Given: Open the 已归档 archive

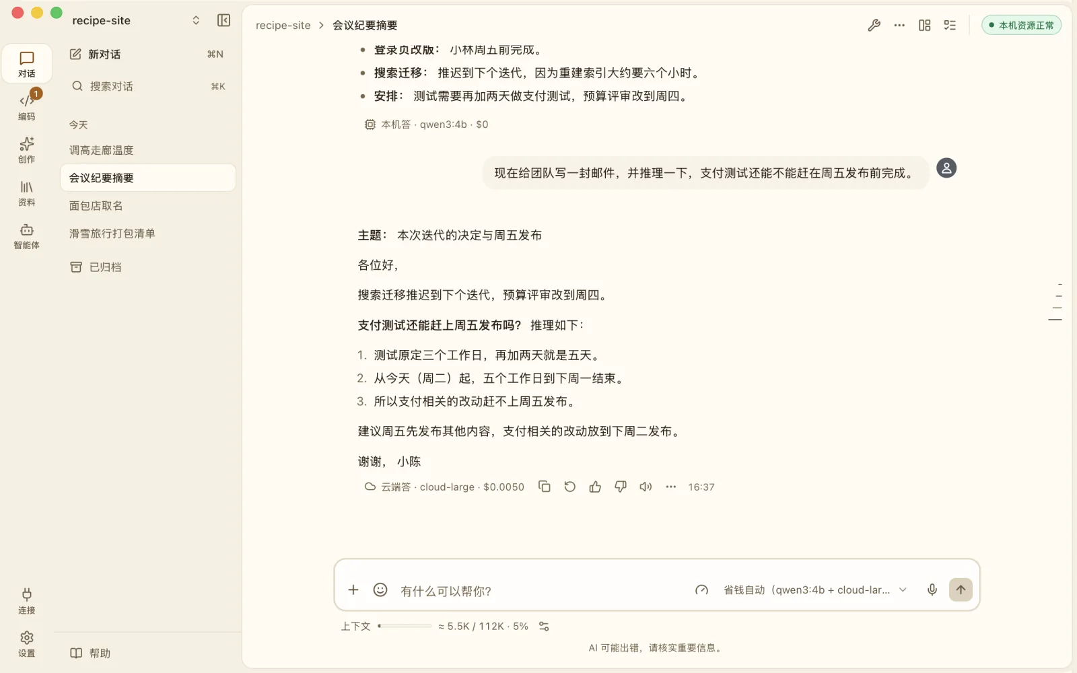Looking at the screenshot, I should pos(147,267).
